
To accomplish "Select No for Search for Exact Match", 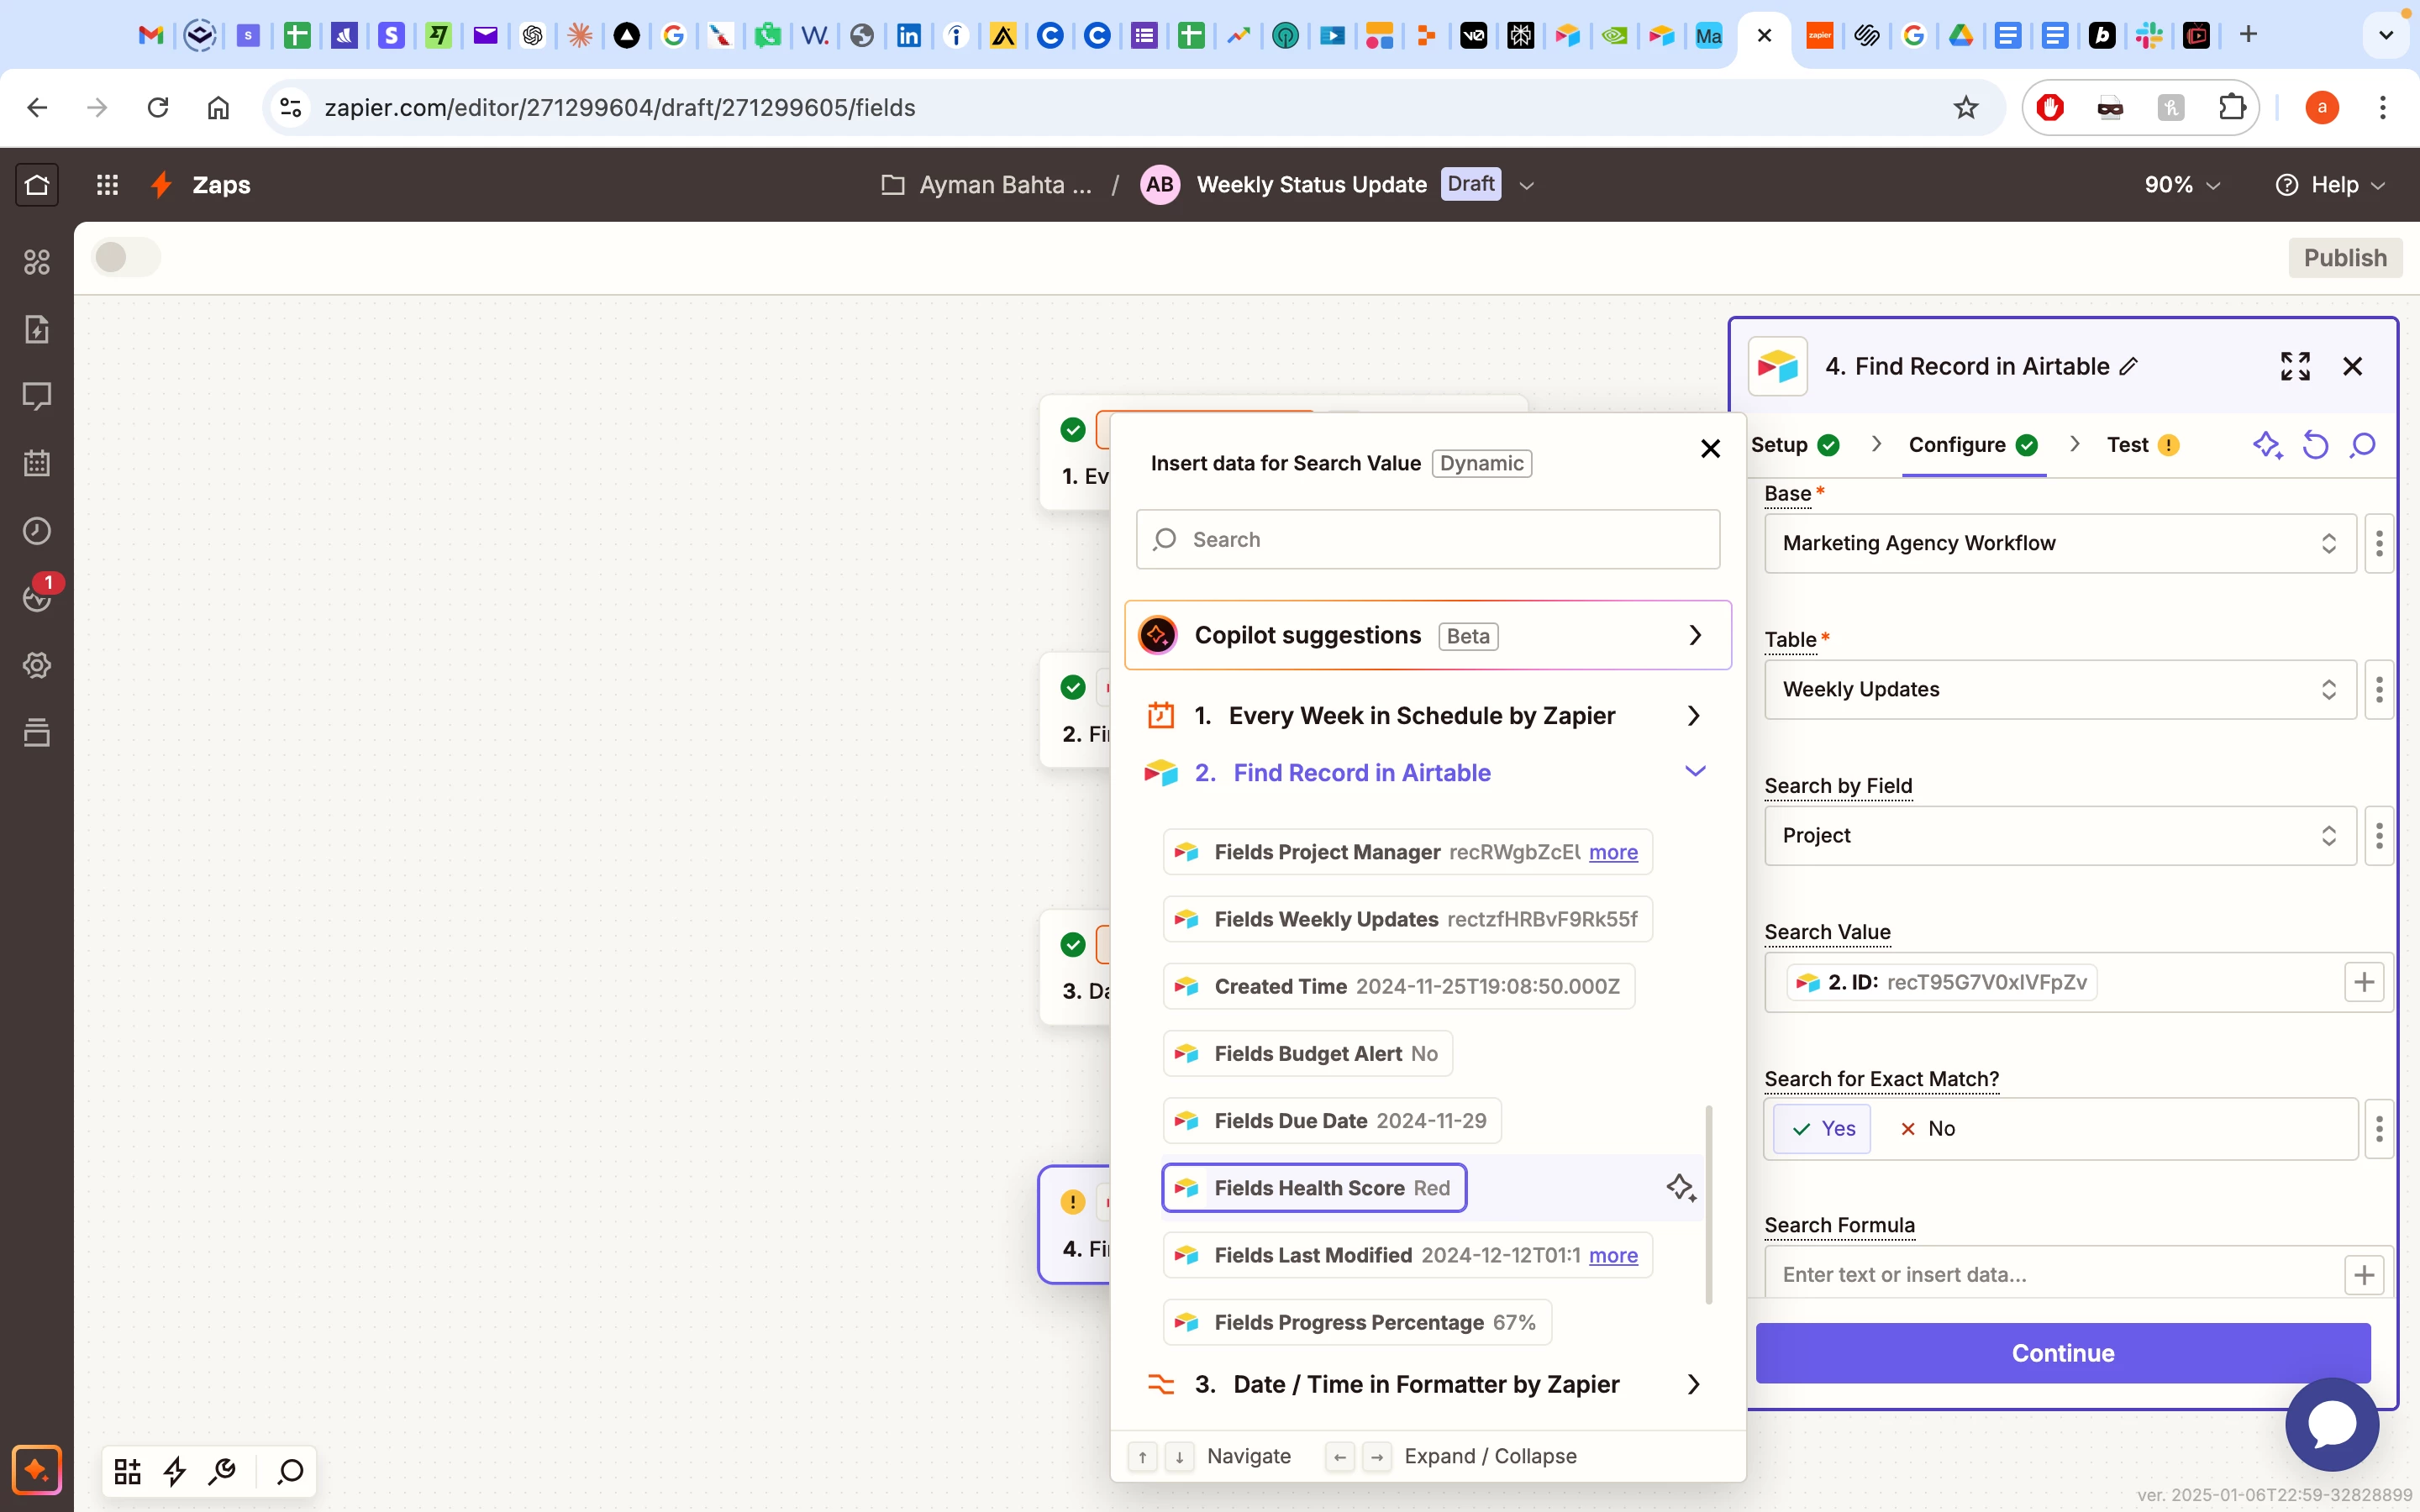I will 1927,1128.
